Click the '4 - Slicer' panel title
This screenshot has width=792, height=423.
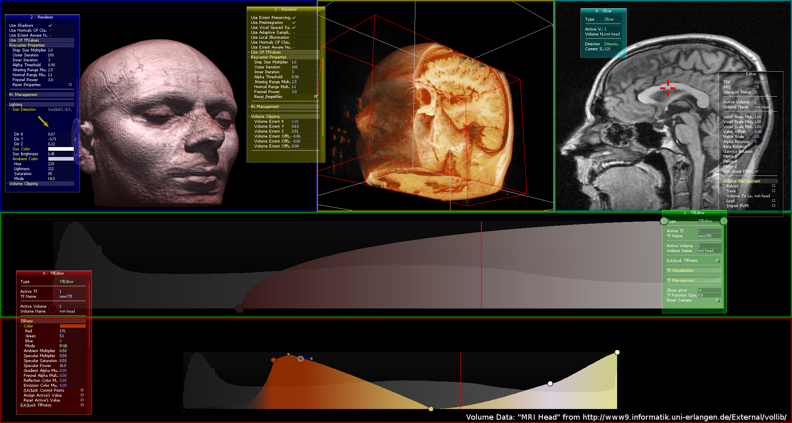603,11
